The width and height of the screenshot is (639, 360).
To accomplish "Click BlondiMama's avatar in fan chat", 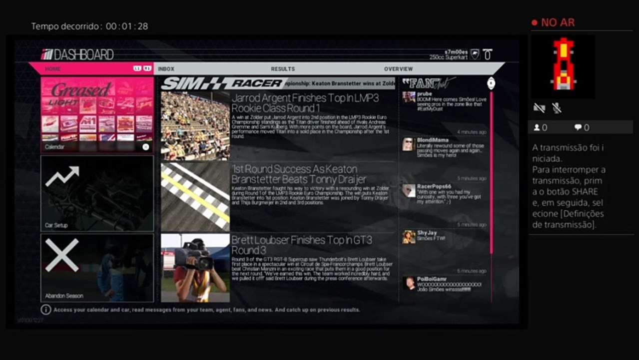I will point(409,144).
